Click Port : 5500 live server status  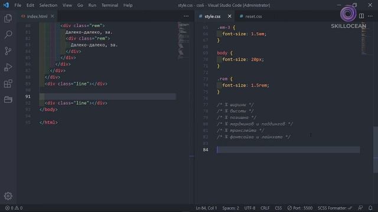click(300, 208)
